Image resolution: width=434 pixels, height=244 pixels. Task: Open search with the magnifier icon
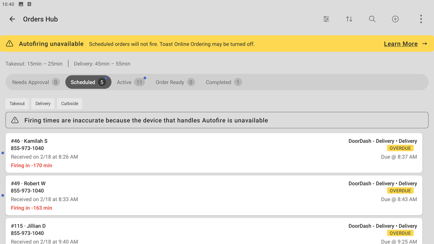[x=372, y=19]
